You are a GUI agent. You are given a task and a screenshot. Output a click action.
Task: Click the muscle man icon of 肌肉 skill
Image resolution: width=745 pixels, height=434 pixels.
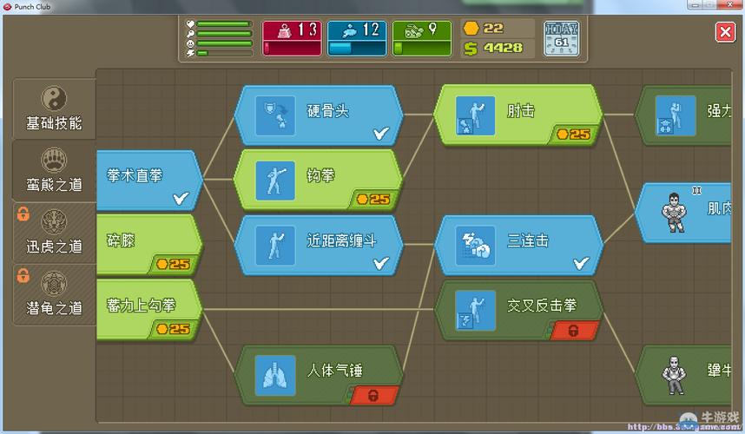(674, 213)
